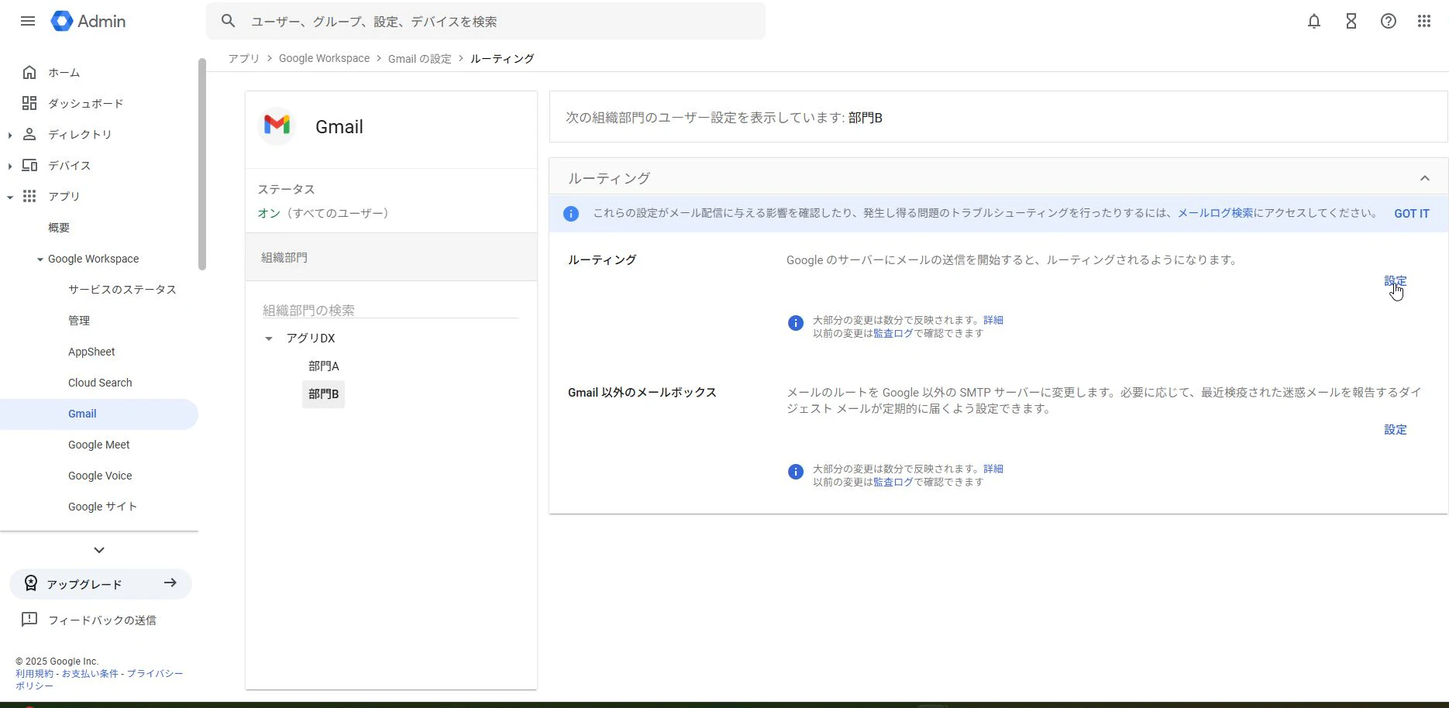Screen dimensions: 1449x708
Task: Click the apps grid icon in sidebar
Action: (x=29, y=196)
